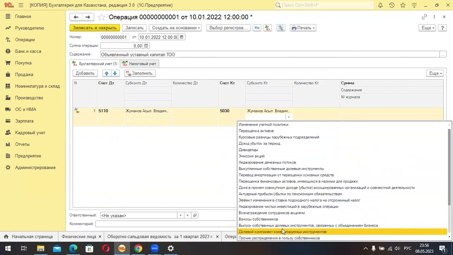
Task: Open the structure icon in the toolbar
Action: point(281,28)
